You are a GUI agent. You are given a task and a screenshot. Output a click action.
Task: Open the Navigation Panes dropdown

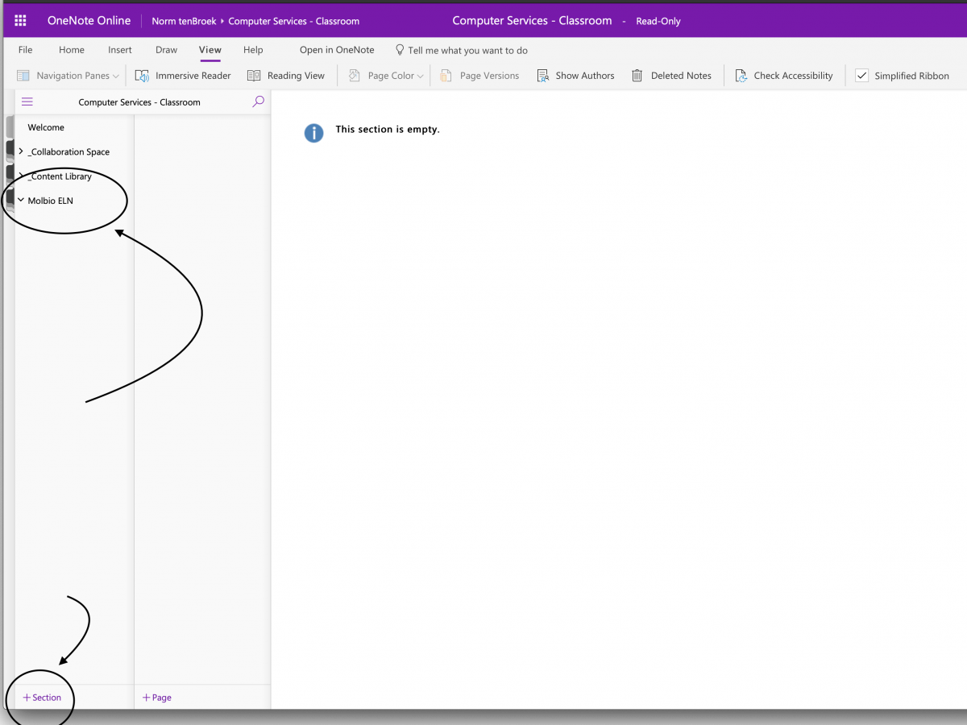68,76
